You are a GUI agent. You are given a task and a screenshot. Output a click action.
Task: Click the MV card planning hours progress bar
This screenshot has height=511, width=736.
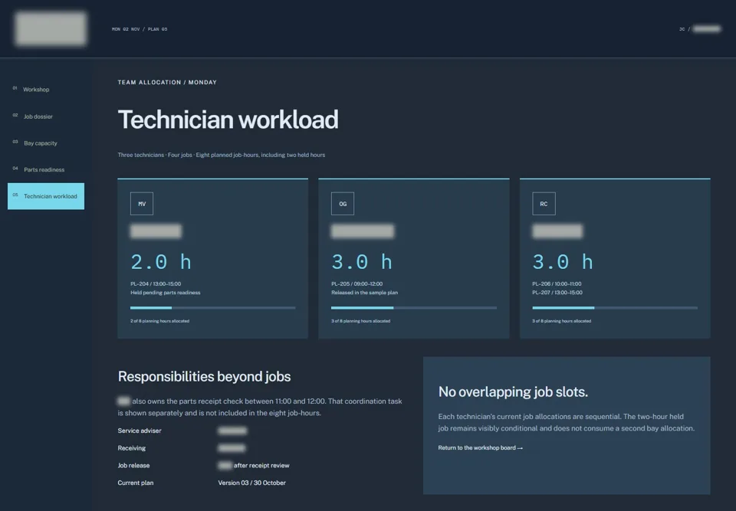tap(213, 308)
